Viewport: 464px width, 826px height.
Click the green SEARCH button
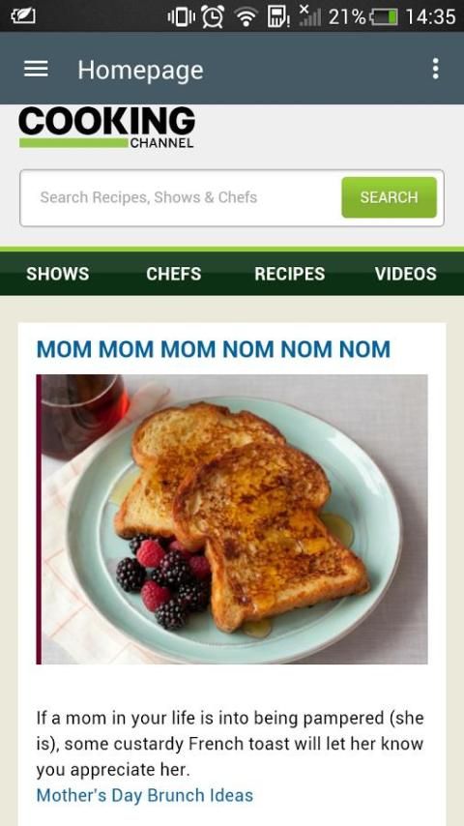coord(390,197)
